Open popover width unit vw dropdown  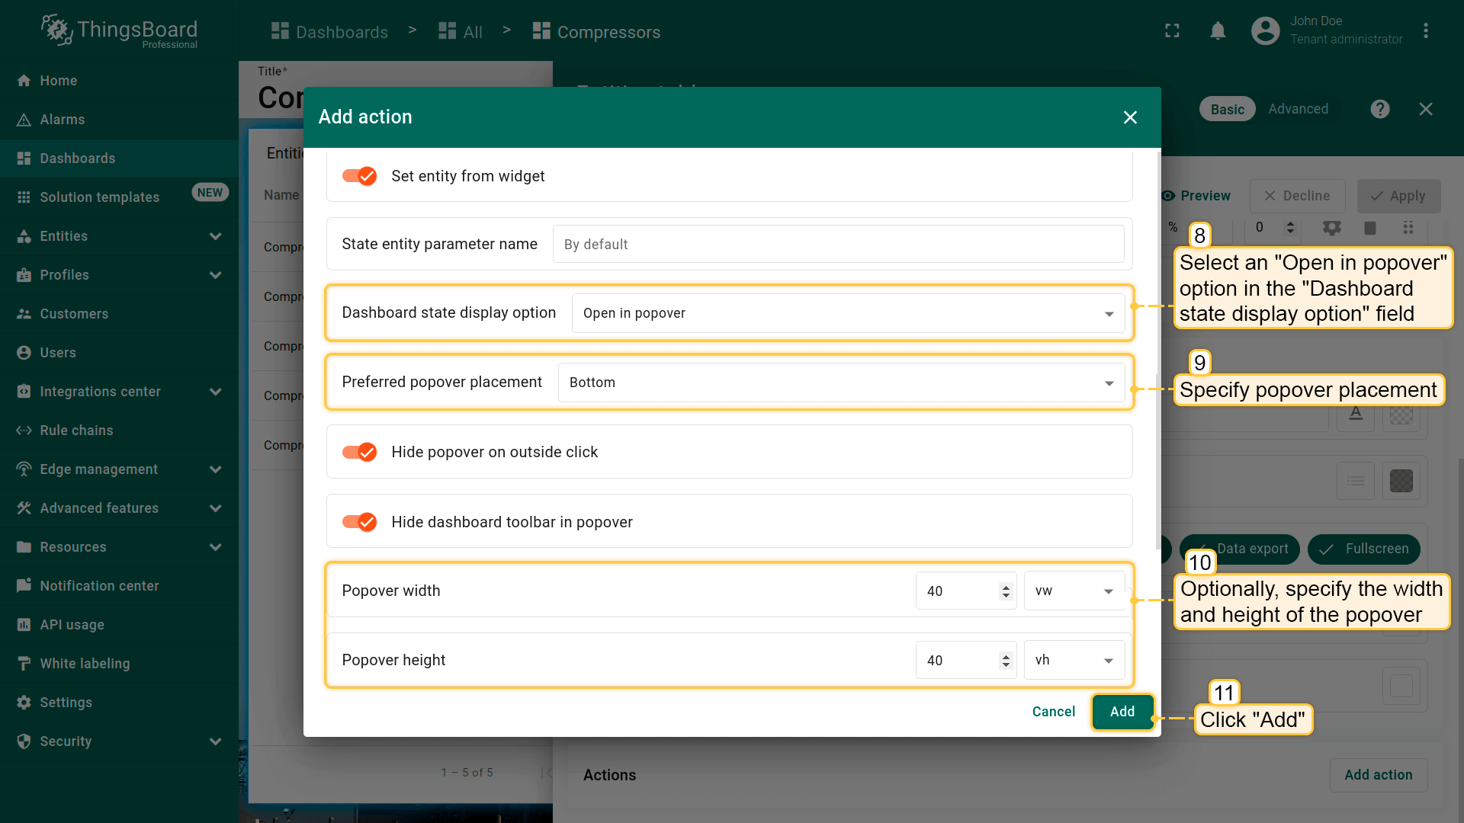coord(1074,591)
